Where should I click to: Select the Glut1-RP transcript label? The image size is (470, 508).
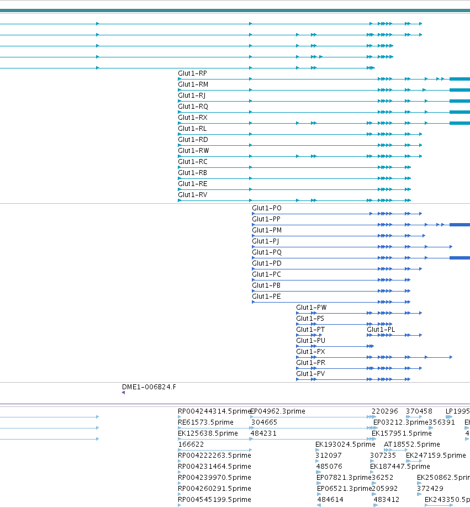click(192, 73)
